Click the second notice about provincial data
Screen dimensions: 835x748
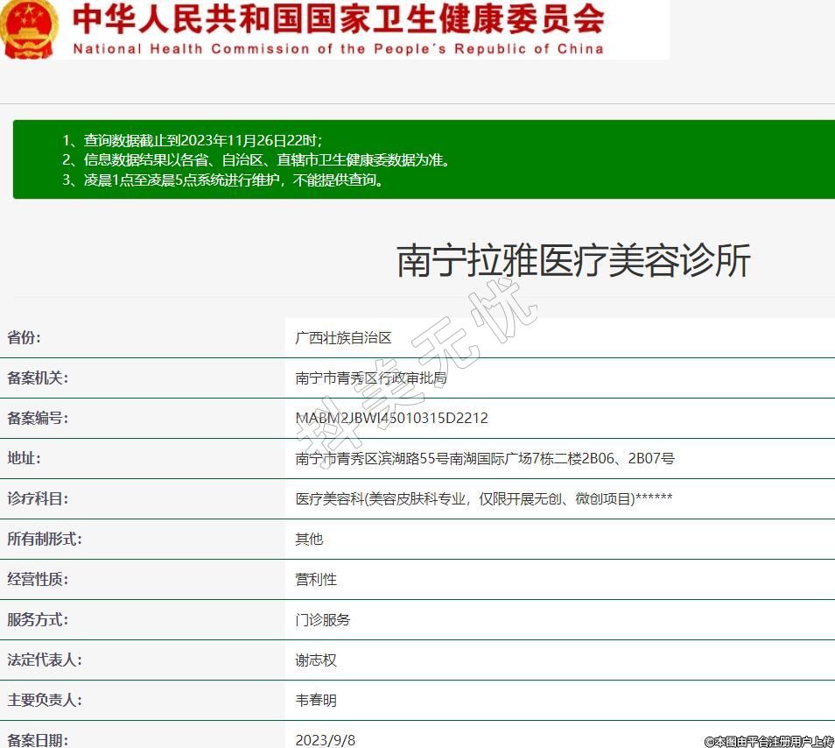pos(256,160)
